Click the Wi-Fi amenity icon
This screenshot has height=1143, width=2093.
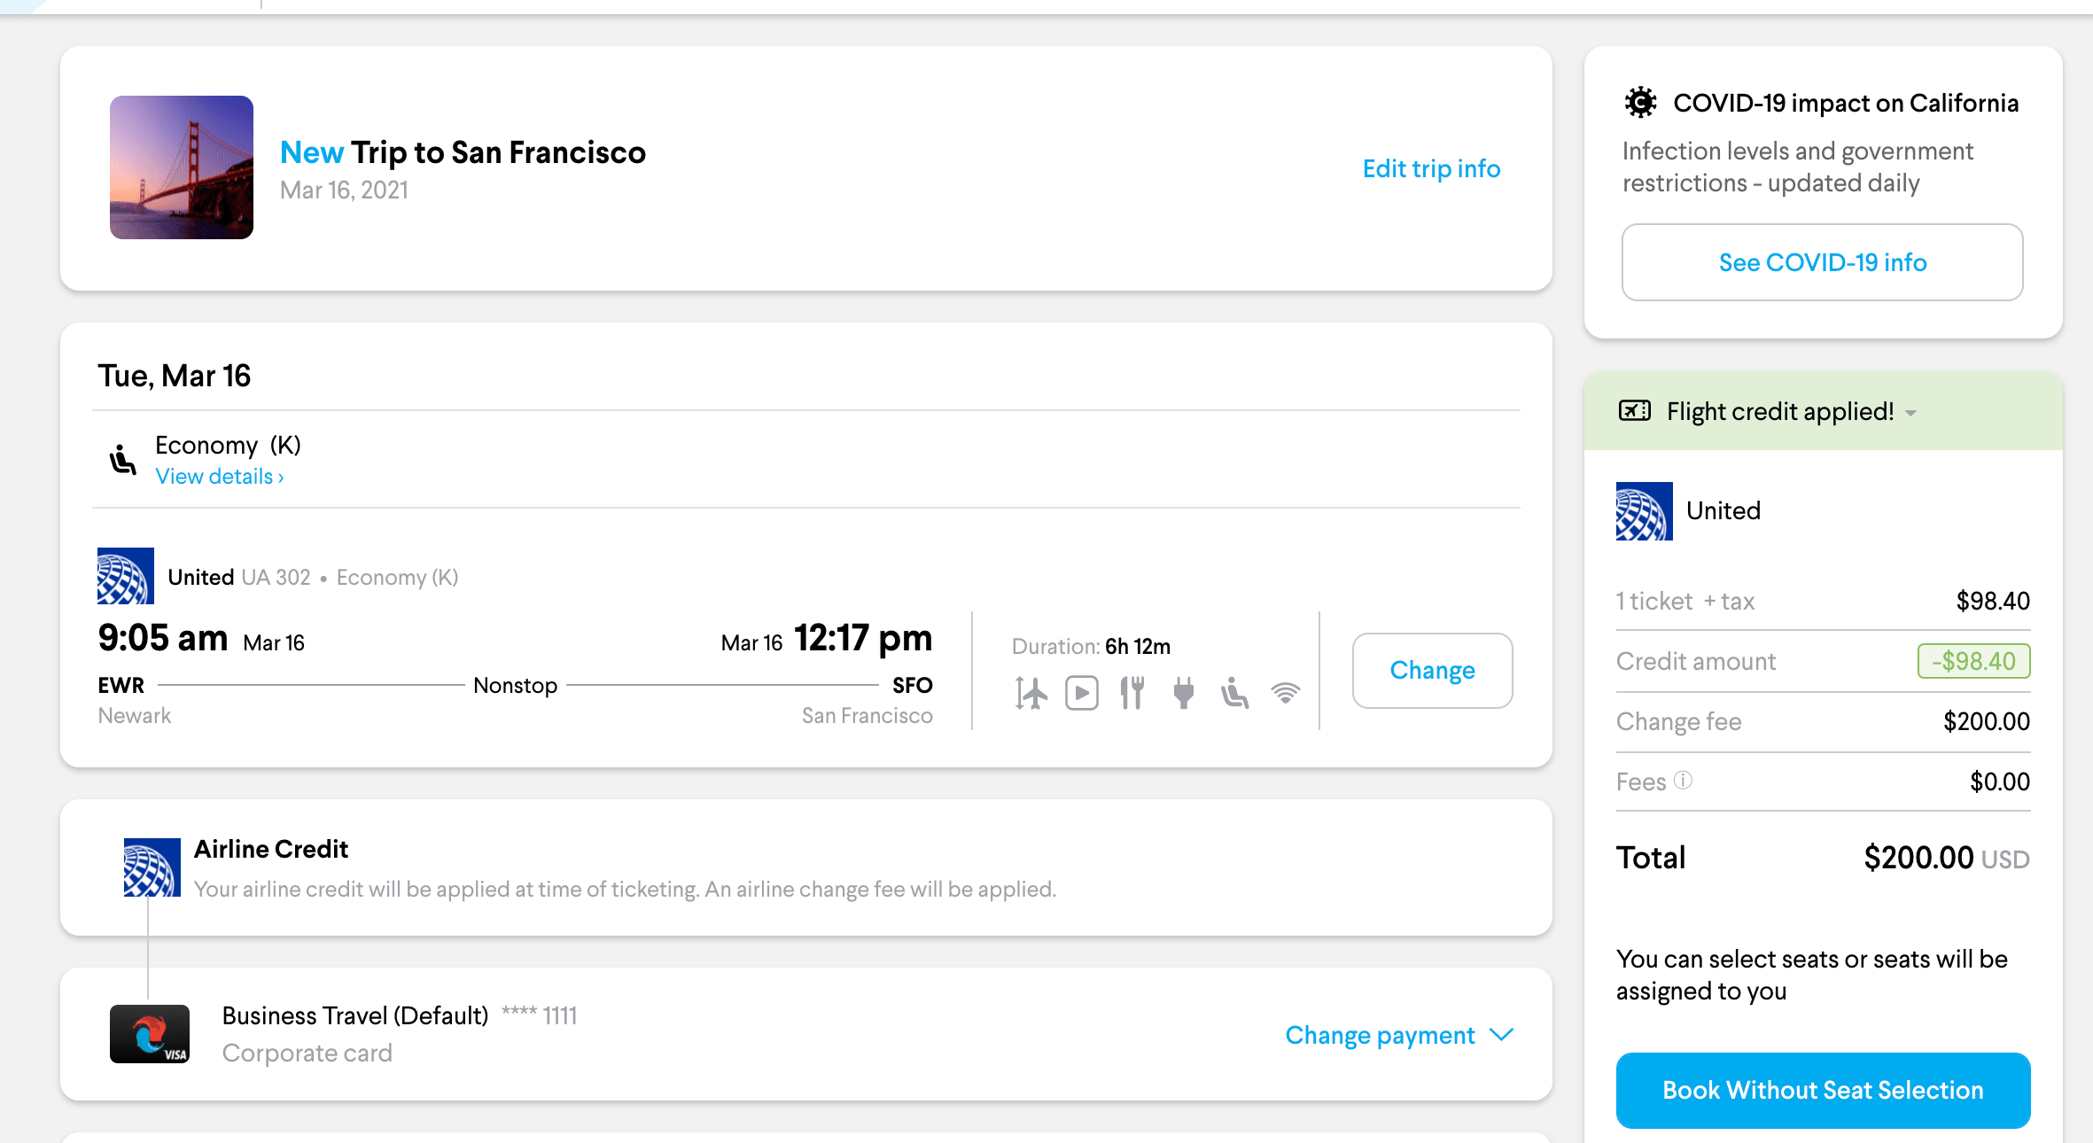tap(1285, 692)
